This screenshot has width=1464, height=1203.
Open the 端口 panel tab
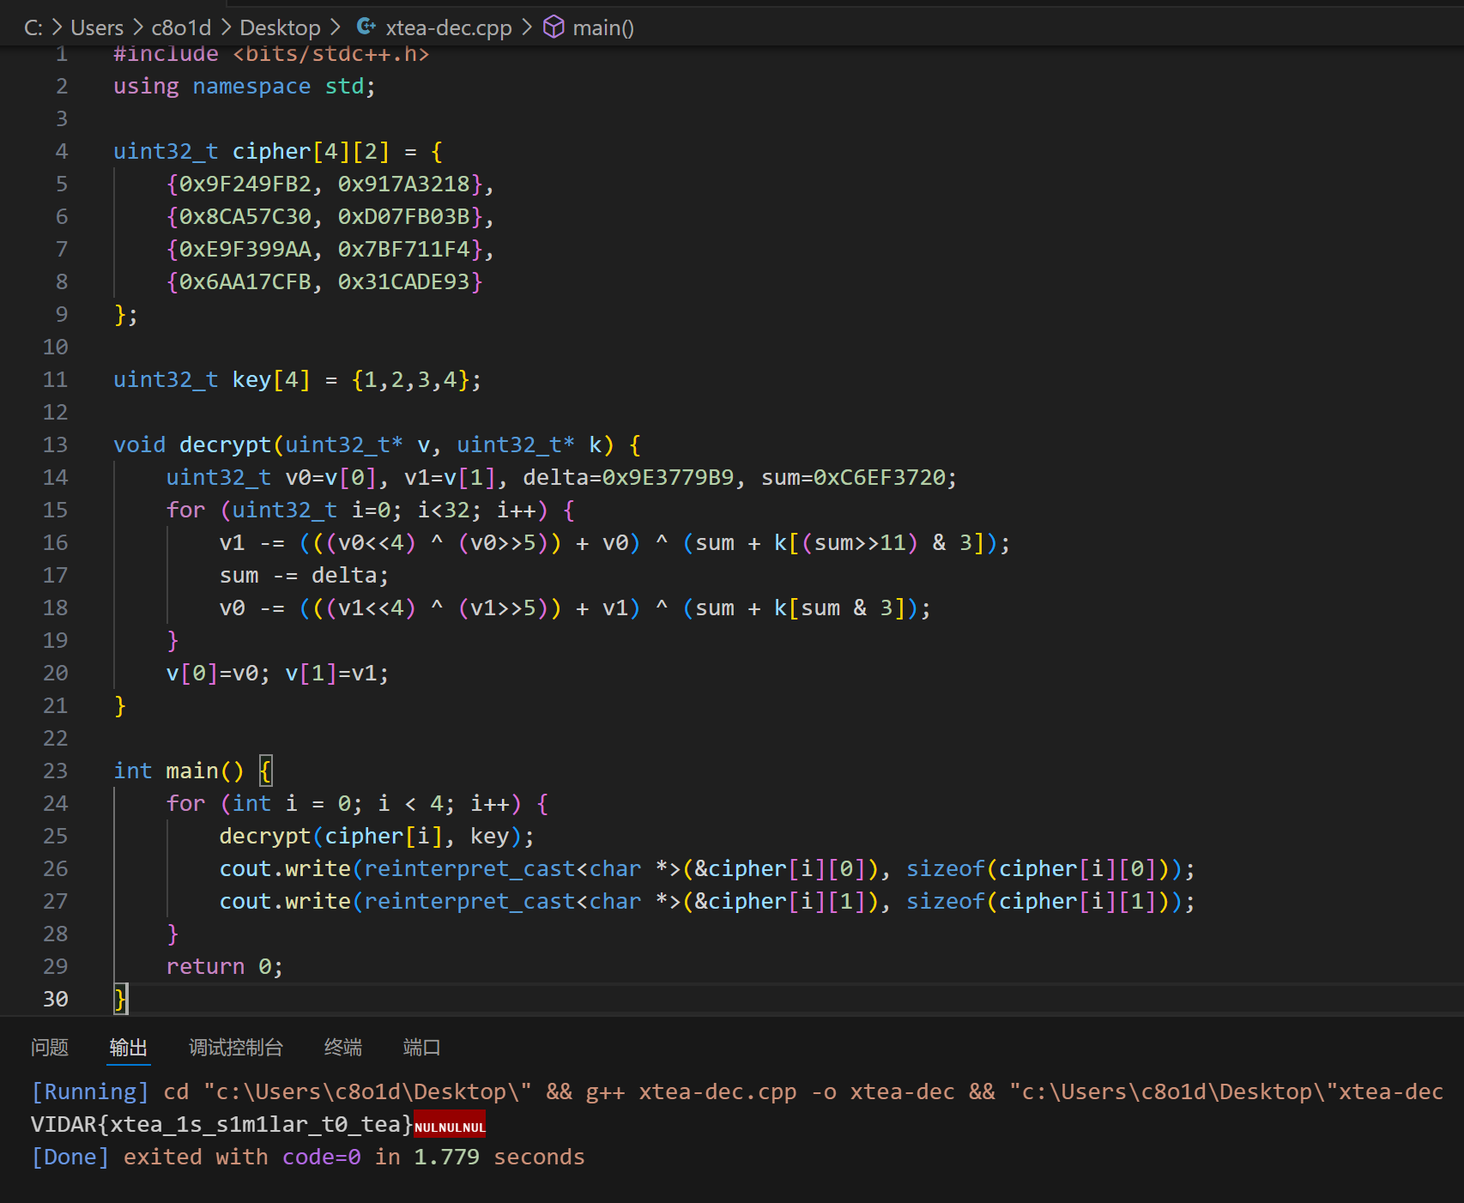tap(421, 1047)
